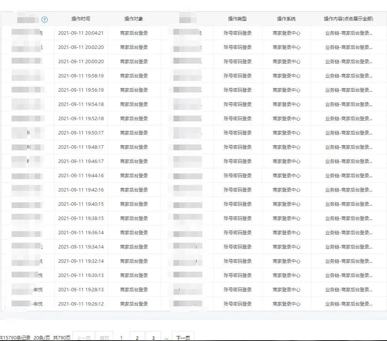The image size is (387, 341).
Task: Click the 操作系统 column header
Action: pyautogui.click(x=285, y=18)
